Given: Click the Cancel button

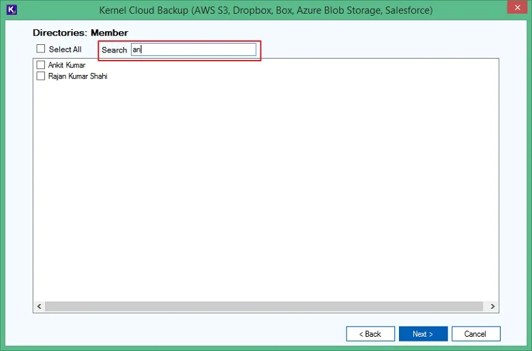Looking at the screenshot, I should 475,334.
